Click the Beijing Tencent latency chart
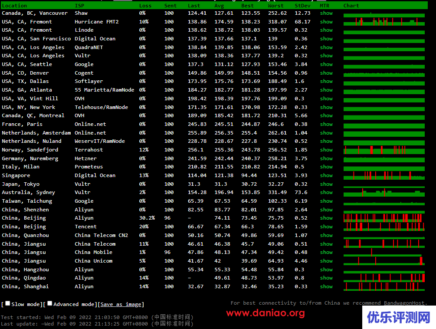The image size is (436, 329). click(x=384, y=227)
